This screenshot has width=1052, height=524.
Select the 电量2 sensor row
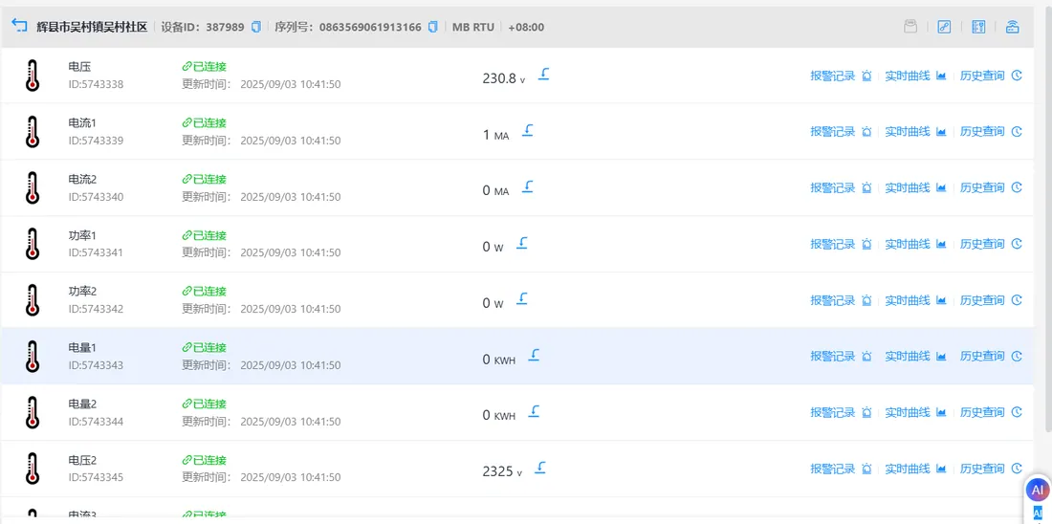(x=517, y=413)
